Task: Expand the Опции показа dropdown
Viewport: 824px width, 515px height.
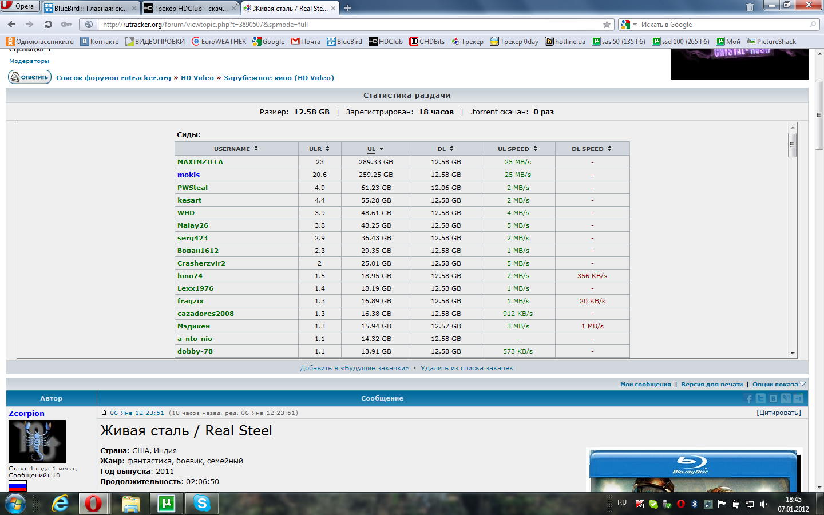Action: 779,384
